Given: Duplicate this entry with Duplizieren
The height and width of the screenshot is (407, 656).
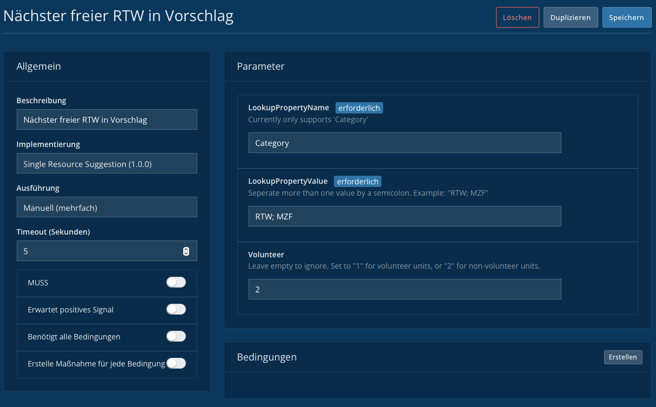Looking at the screenshot, I should (571, 17).
